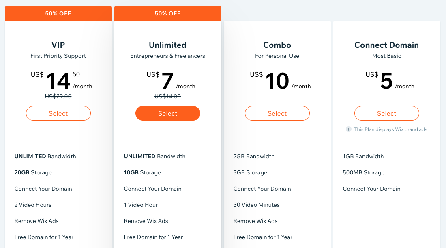Click the Connect Domain plan heading
This screenshot has width=446, height=248.
pos(386,45)
